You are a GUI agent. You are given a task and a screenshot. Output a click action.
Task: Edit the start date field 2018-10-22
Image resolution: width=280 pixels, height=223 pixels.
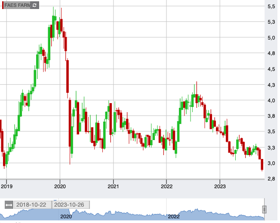pos(33,205)
